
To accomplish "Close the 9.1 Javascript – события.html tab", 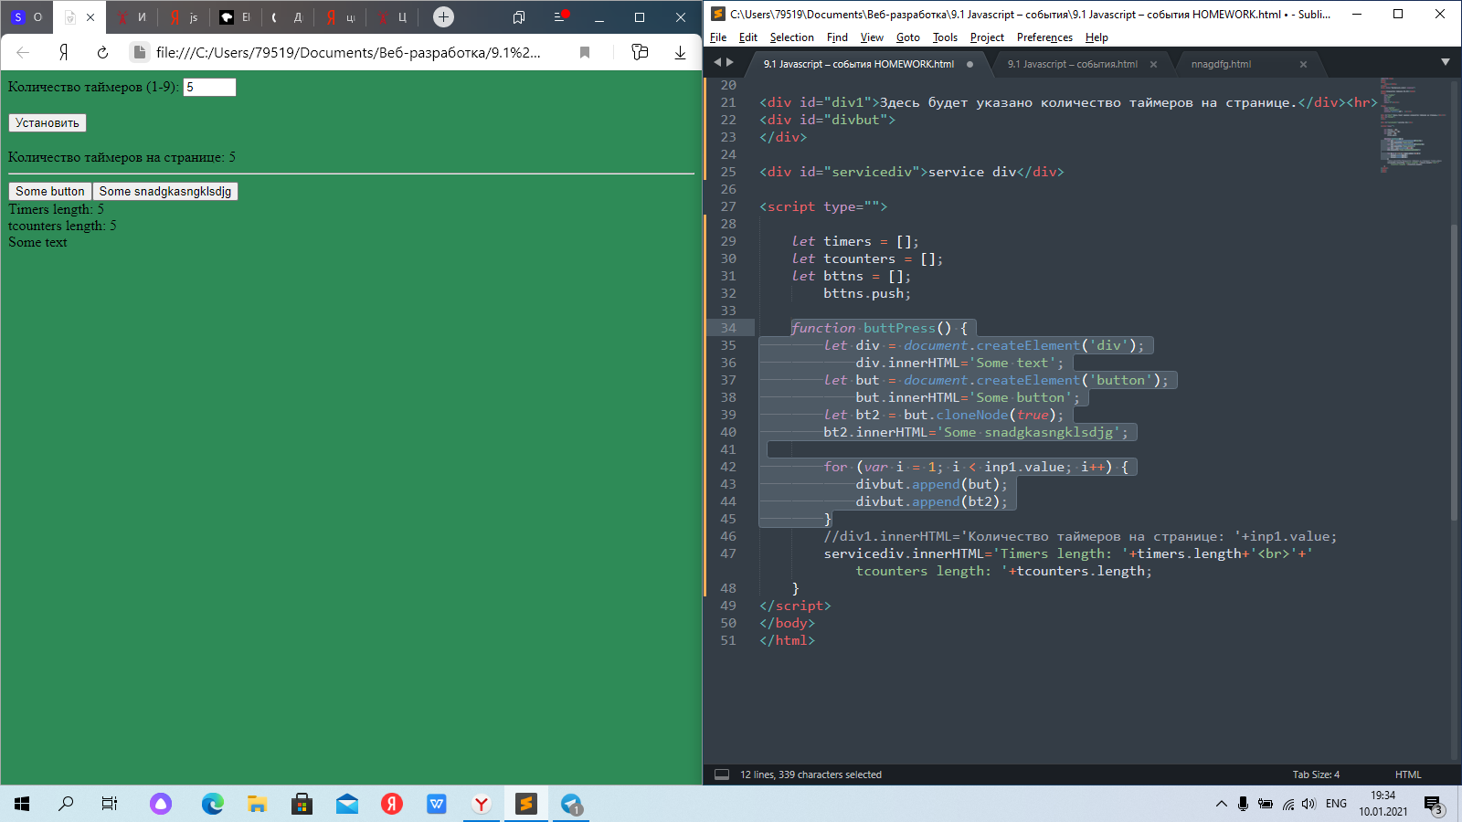I will point(1153,64).
